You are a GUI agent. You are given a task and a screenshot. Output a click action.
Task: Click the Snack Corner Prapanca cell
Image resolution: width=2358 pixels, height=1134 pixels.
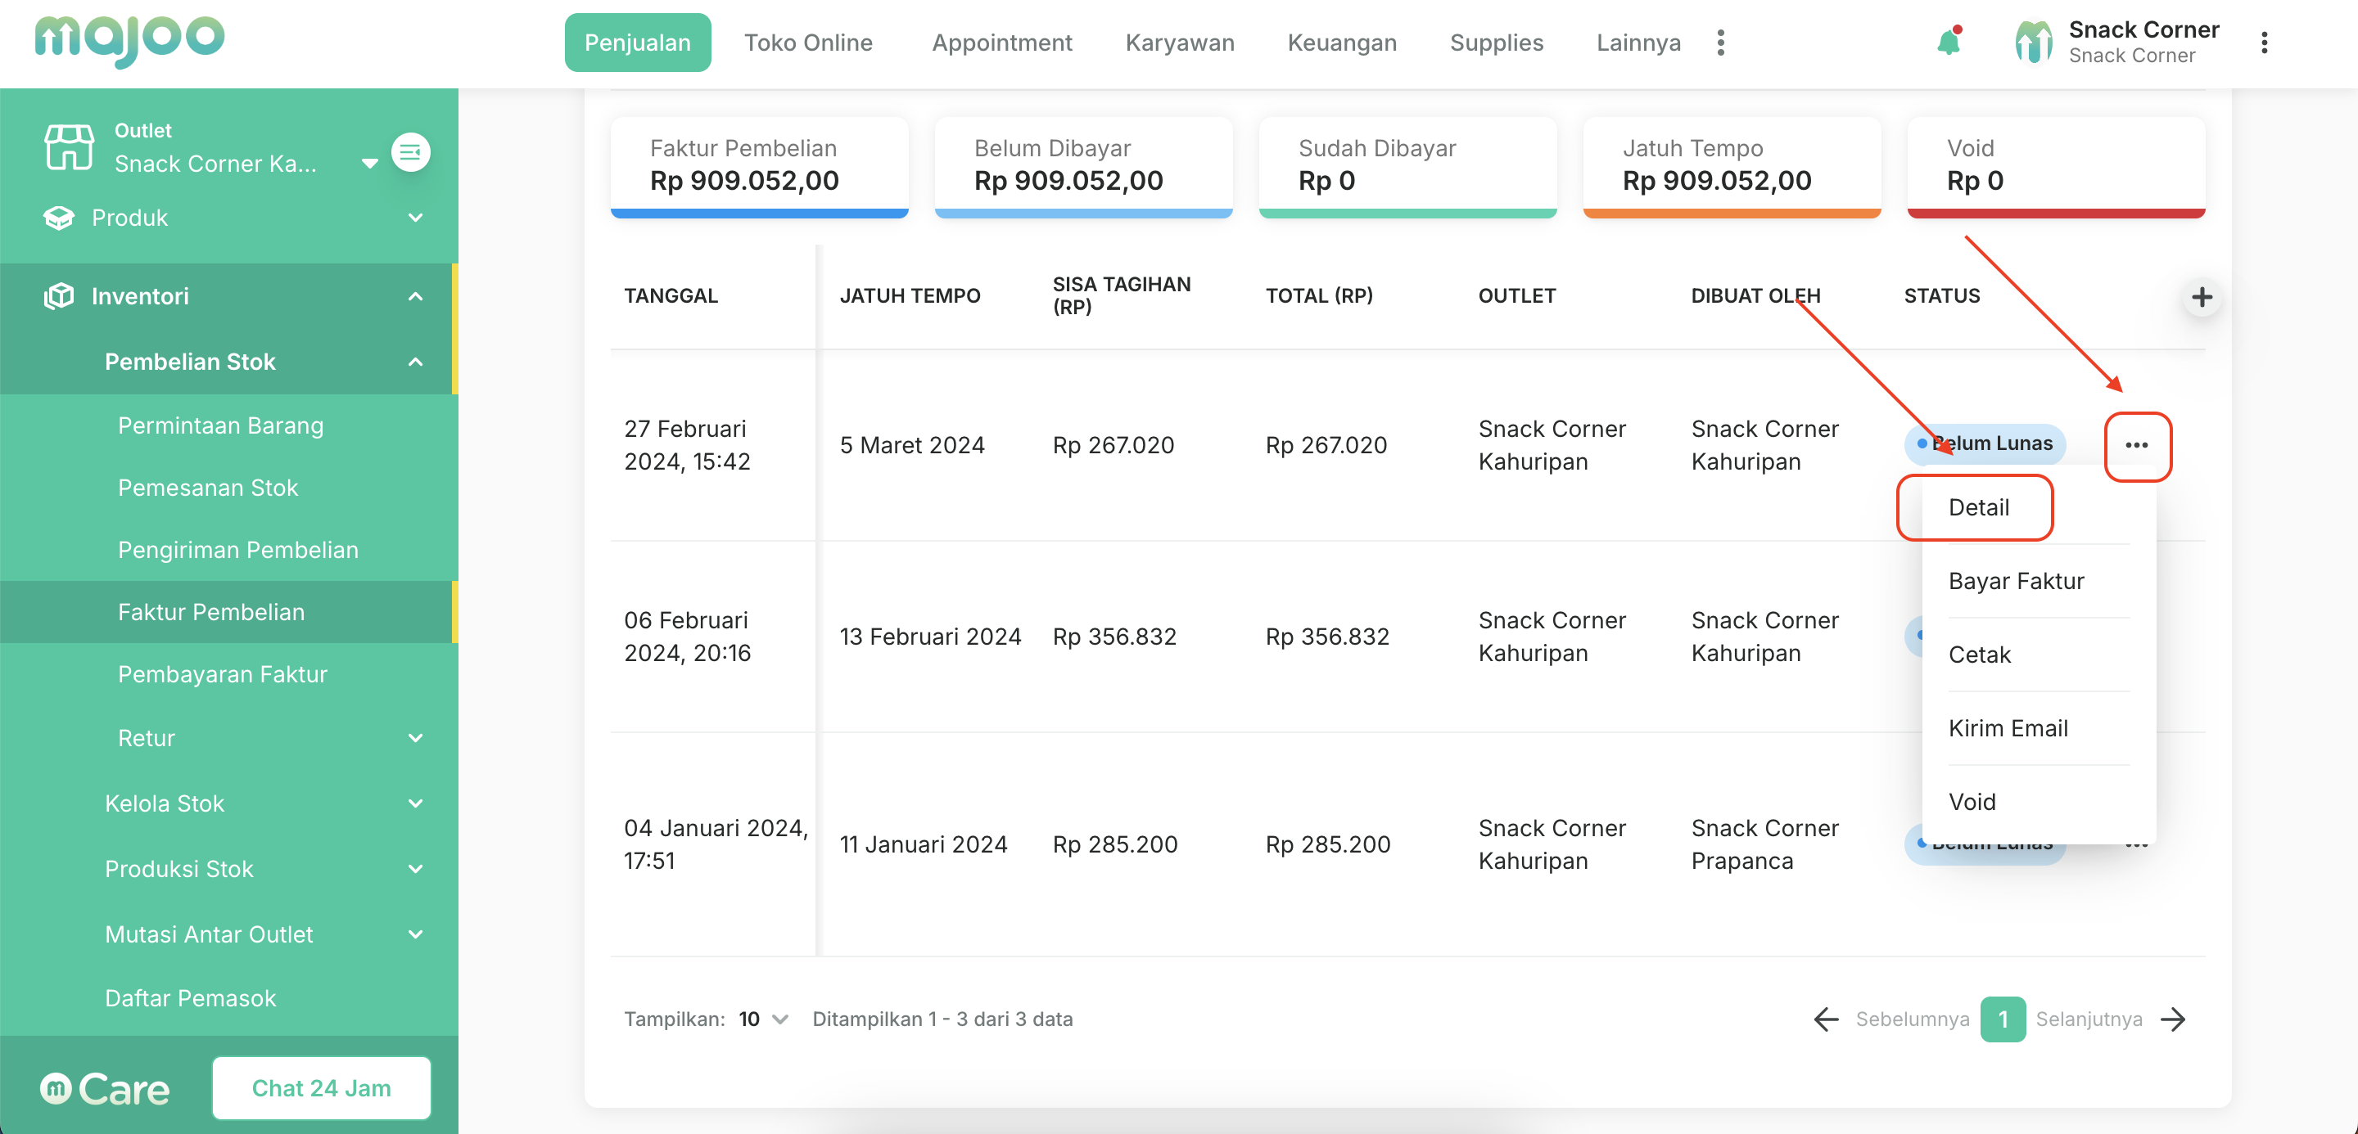point(1765,844)
